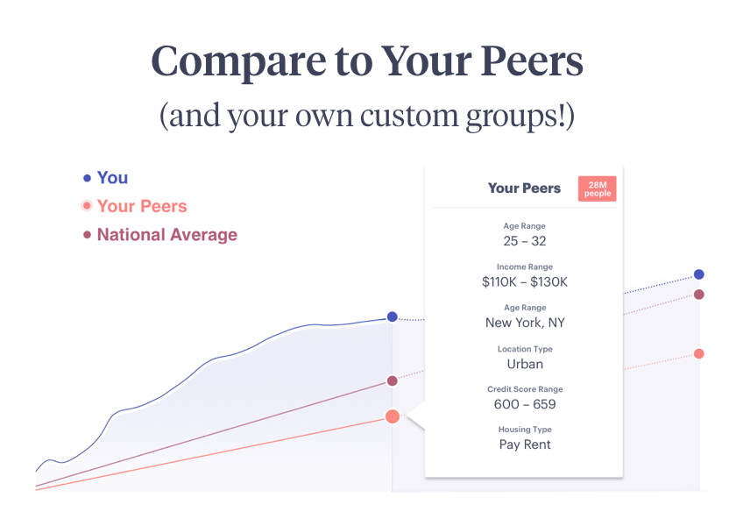The width and height of the screenshot is (736, 526).
Task: Click the New York, NY value
Action: (525, 323)
